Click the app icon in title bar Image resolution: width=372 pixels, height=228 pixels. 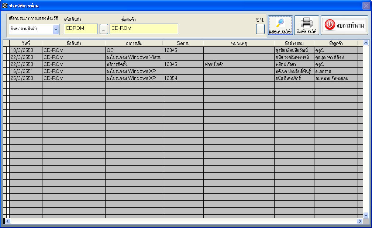4,6
